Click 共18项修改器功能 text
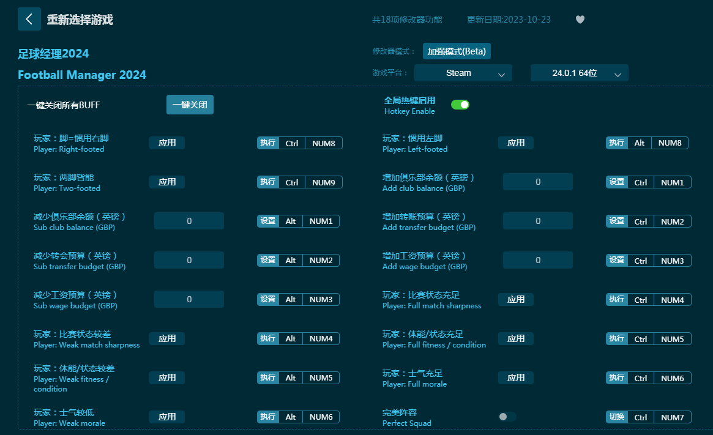This screenshot has height=435, width=713. tap(407, 20)
